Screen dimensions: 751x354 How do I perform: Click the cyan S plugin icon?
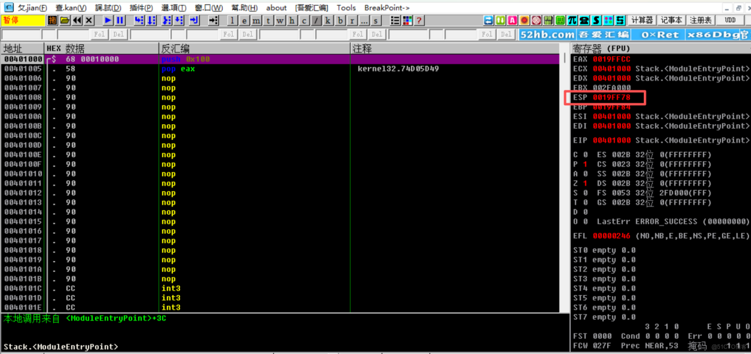pyautogui.click(x=596, y=20)
